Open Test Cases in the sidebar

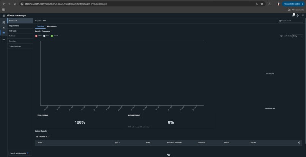click(x=20, y=31)
